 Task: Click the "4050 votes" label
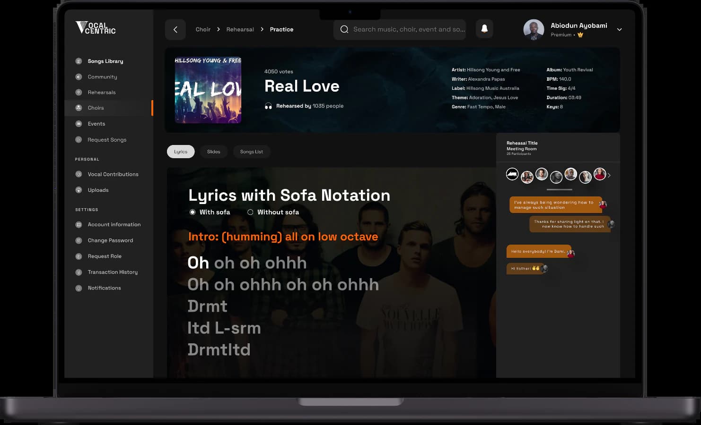pyautogui.click(x=279, y=72)
